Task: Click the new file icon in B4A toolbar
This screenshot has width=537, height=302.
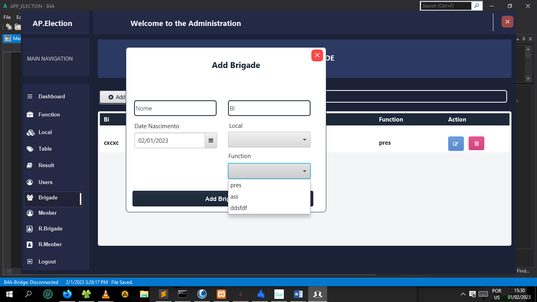Action: [x=8, y=27]
